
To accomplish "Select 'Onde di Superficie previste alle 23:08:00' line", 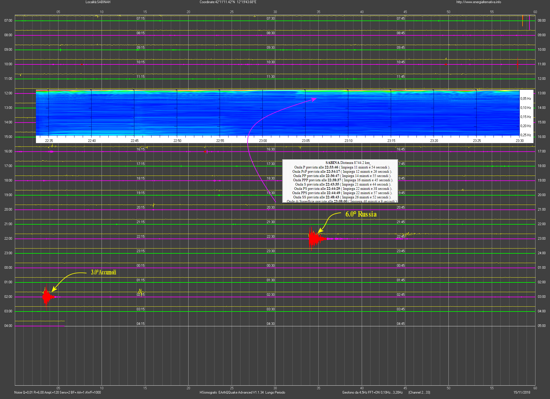I will pyautogui.click(x=342, y=201).
